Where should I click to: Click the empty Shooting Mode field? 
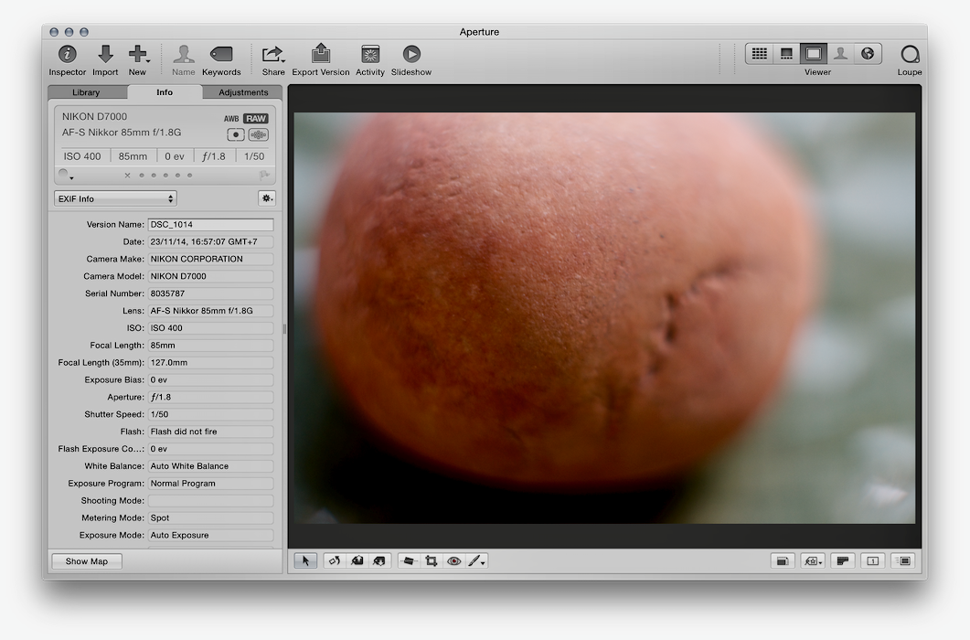[x=210, y=501]
